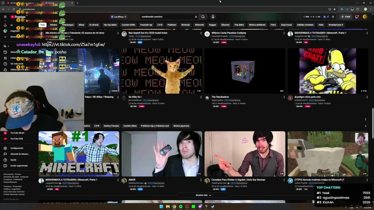Select the Cumbia villera topic chip

coord(130,126)
